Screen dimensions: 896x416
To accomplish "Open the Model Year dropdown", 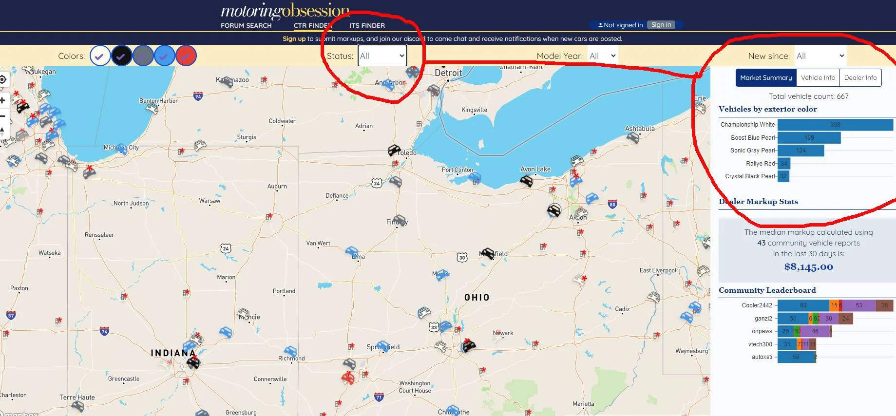I will tap(603, 56).
